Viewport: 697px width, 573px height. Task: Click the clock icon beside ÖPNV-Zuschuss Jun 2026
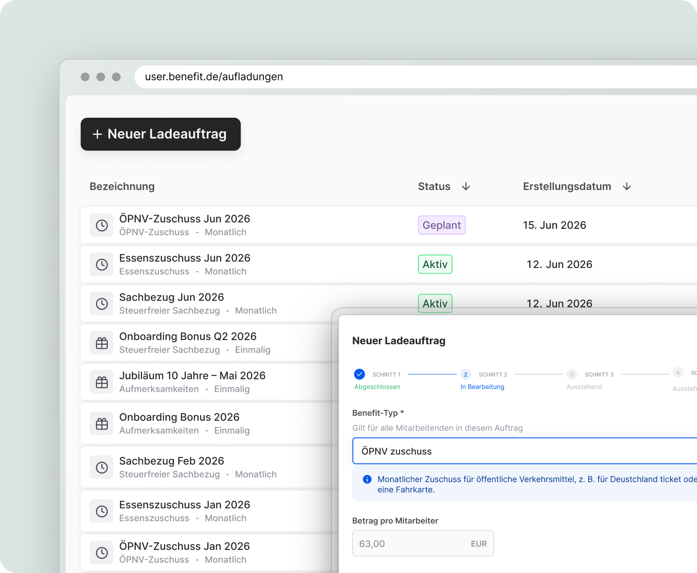[x=102, y=226]
